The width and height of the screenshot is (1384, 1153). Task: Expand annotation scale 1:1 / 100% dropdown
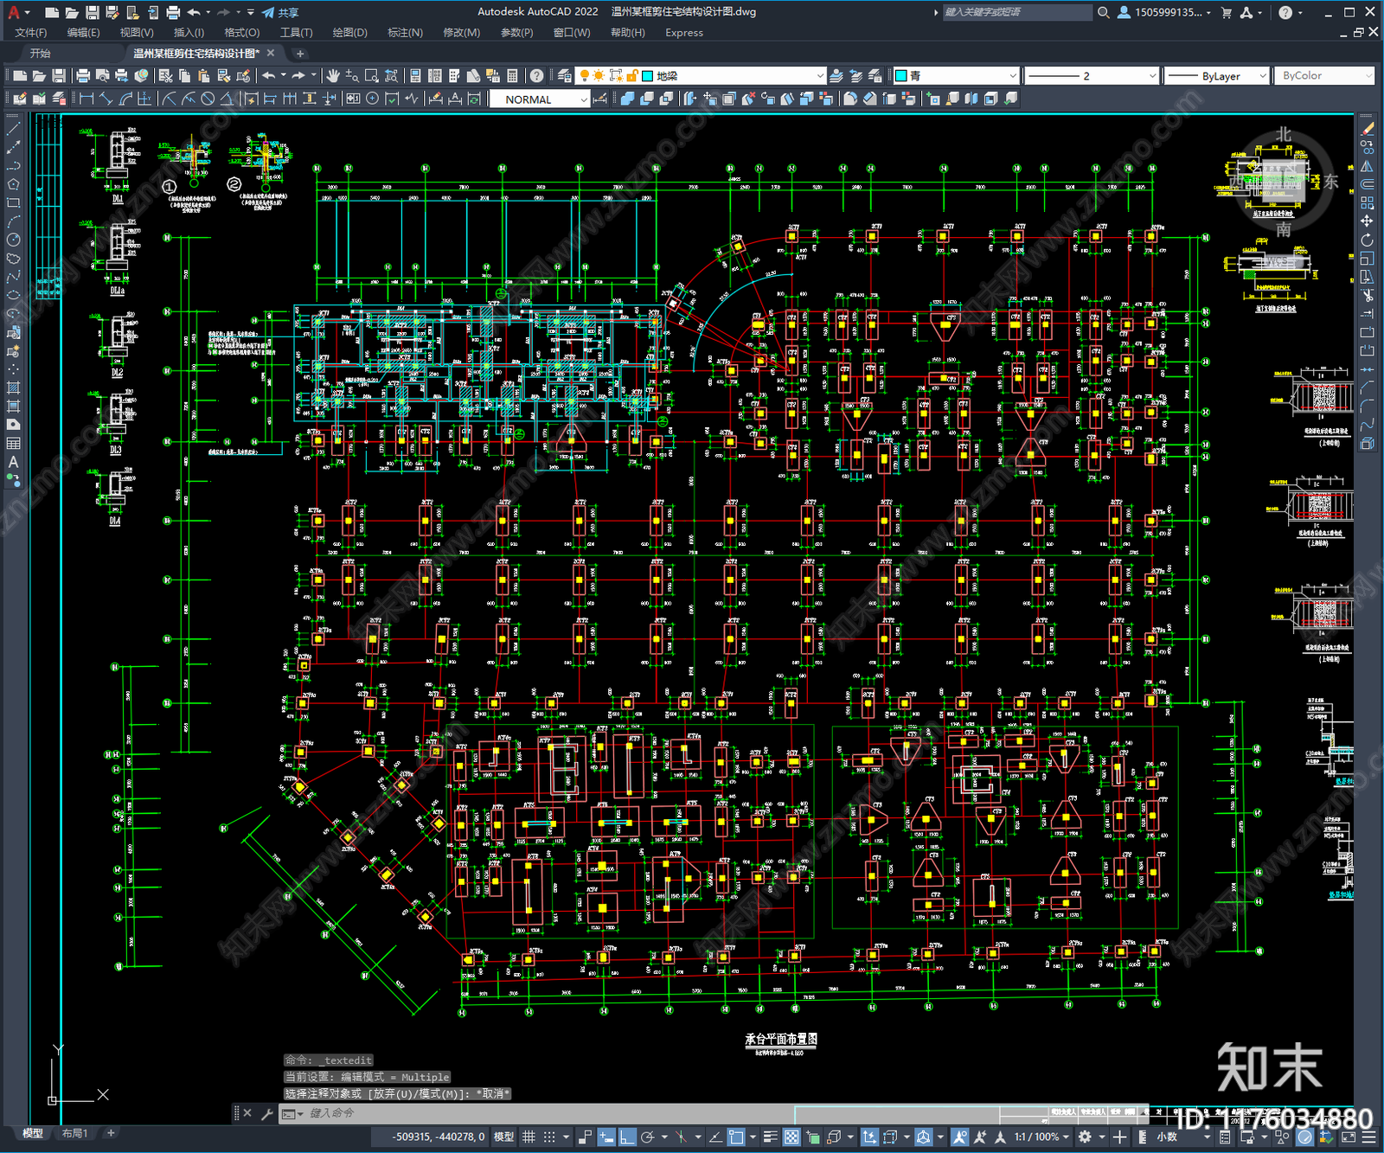pos(1041,1137)
